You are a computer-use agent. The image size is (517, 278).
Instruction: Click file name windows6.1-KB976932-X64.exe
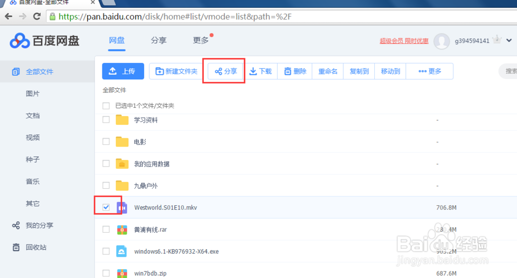click(176, 251)
